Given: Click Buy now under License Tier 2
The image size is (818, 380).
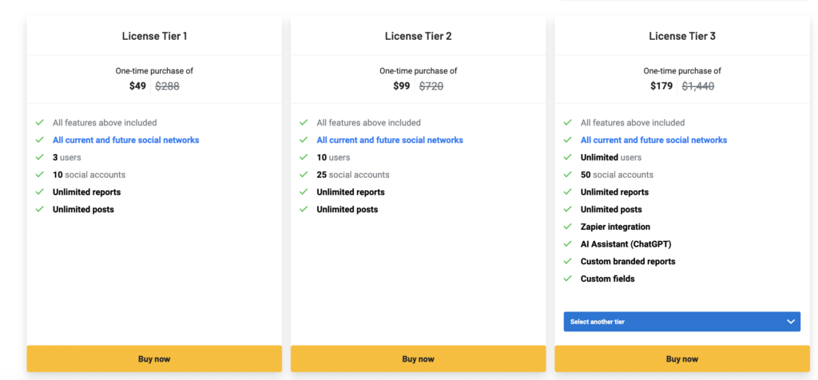Looking at the screenshot, I should tap(418, 359).
